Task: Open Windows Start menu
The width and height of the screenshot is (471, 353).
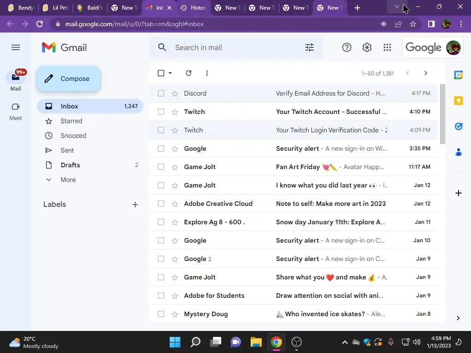Action: click(x=175, y=342)
